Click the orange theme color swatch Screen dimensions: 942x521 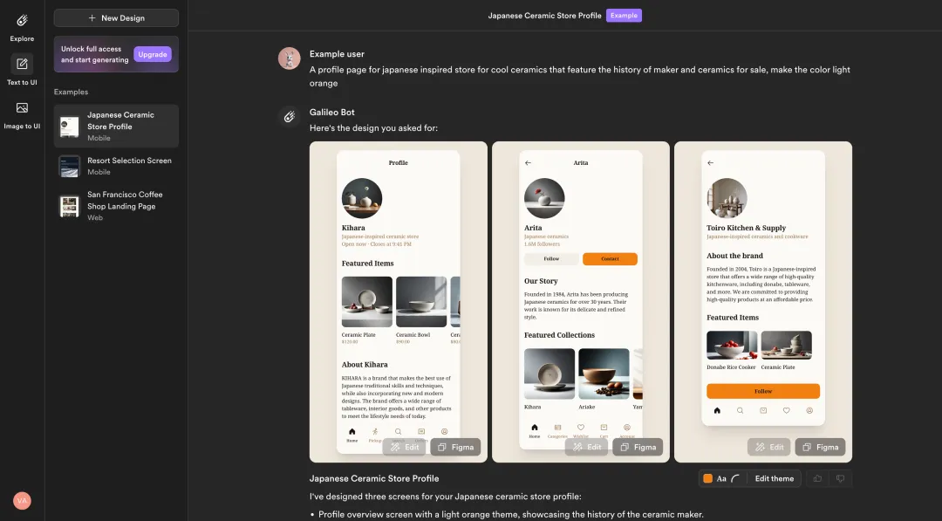pos(707,478)
